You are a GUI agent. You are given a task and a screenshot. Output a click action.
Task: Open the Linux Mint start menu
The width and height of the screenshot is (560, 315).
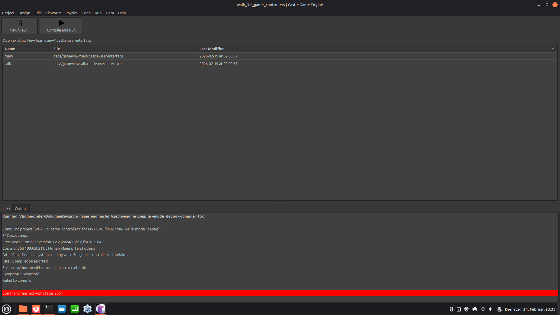(6, 309)
